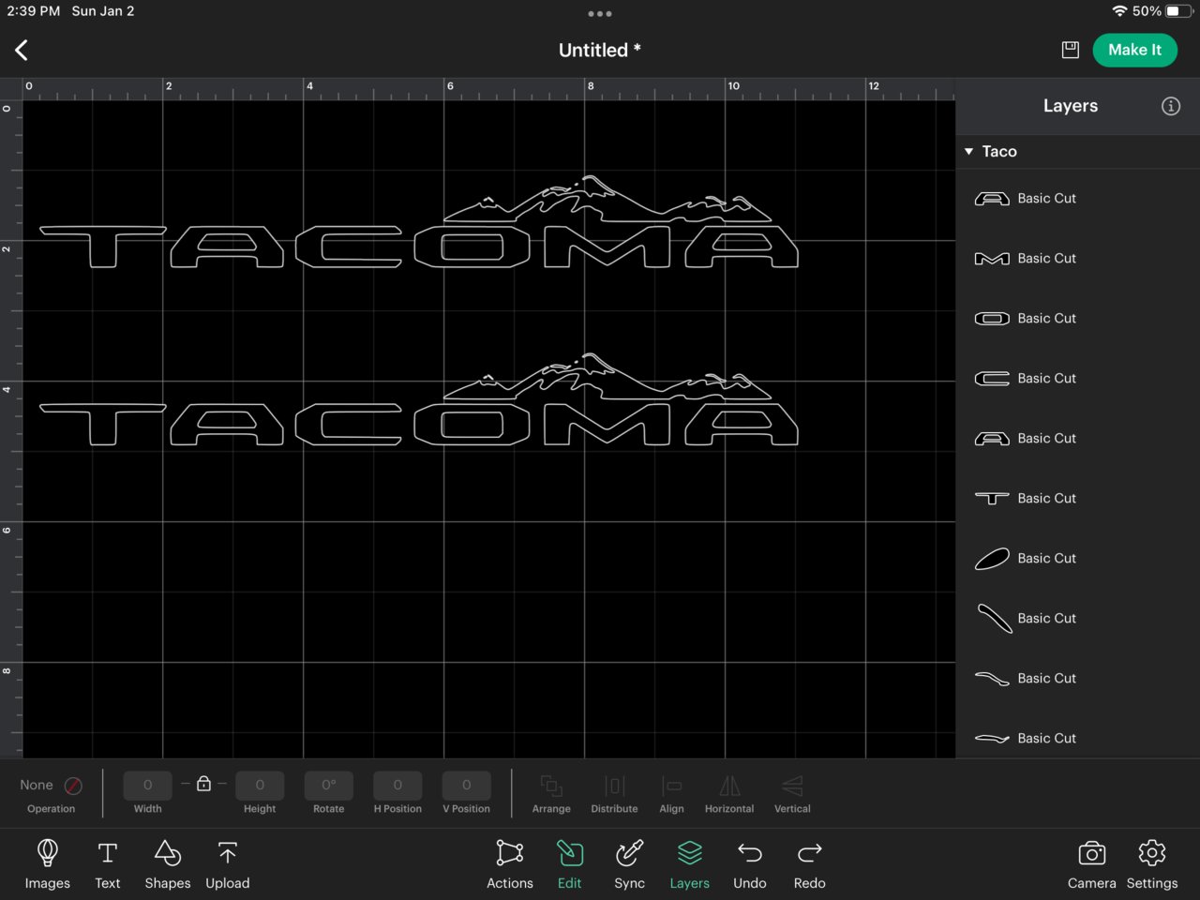Select the filled leaf shape layer
The width and height of the screenshot is (1200, 900).
coord(1076,559)
